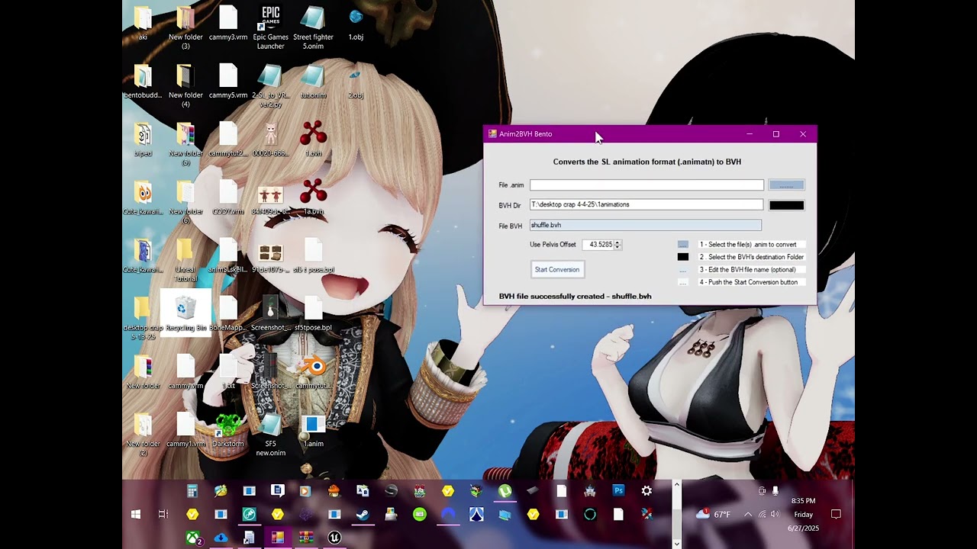Viewport: 977px width, 549px height.
Task: Select the desktop crap 5-13-25 folder
Action: pos(143,318)
